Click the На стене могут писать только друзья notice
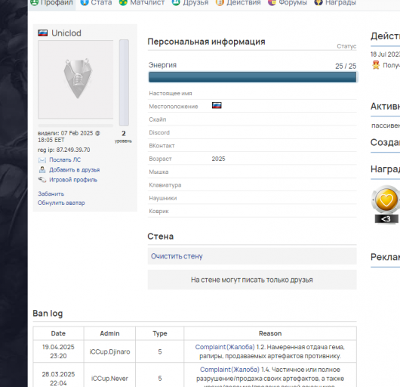 pyautogui.click(x=252, y=280)
